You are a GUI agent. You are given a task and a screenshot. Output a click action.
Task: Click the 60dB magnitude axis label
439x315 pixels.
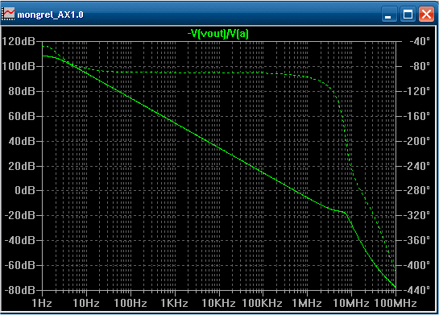(x=22, y=116)
